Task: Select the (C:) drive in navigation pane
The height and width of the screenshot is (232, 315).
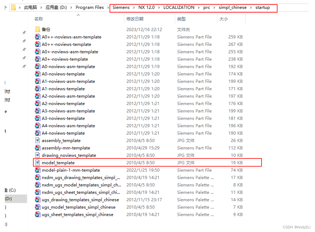Action: (x=10, y=190)
